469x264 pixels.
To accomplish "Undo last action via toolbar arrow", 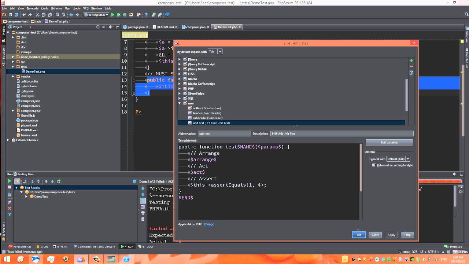I will (x=24, y=15).
